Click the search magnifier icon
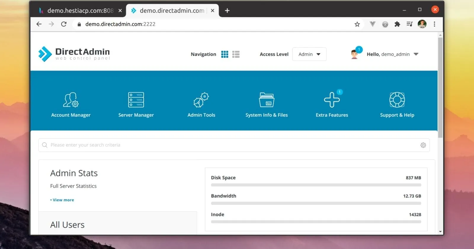474x249 pixels. tap(45, 145)
